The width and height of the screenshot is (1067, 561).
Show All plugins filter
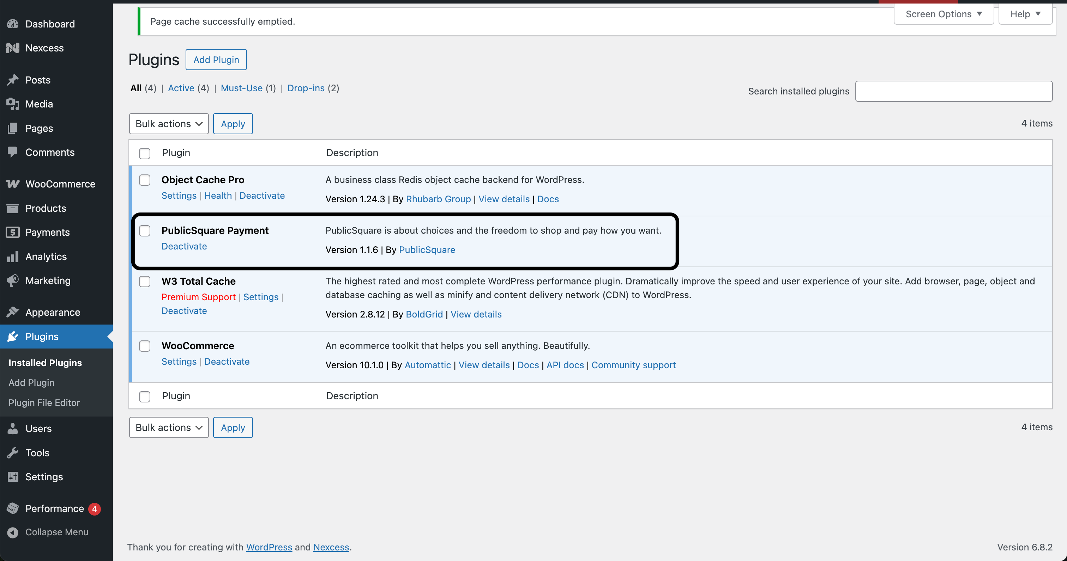pyautogui.click(x=136, y=88)
